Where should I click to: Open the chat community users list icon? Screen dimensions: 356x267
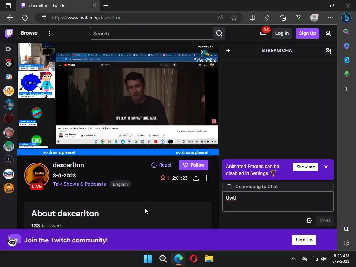(x=328, y=51)
